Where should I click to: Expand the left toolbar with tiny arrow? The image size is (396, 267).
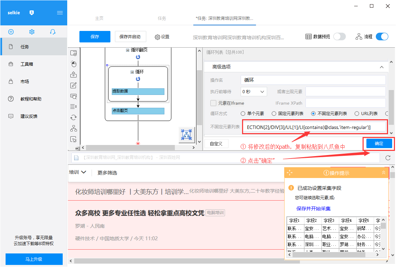coord(77,148)
